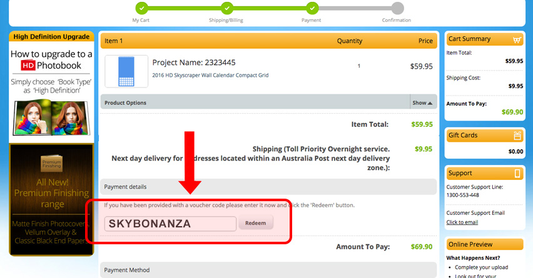
Task: Click the wall calendar product thumbnail
Action: pyautogui.click(x=126, y=71)
